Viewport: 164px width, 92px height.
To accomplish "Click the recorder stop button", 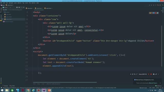I will pos(151,74).
